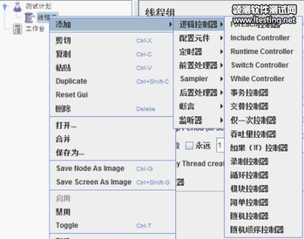Expand the 后置处理器 submenu
Screen dimensions: 304x239
coord(199,93)
